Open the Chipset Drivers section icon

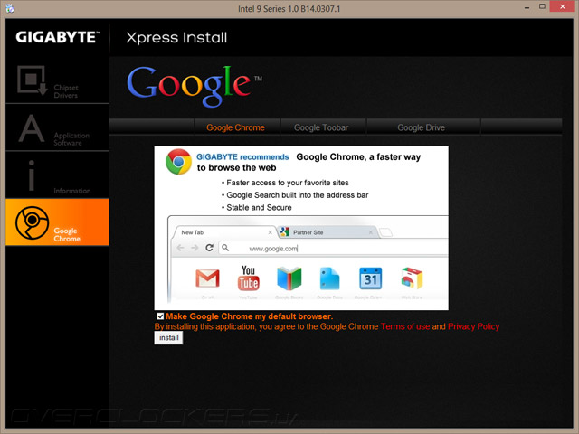(33, 80)
